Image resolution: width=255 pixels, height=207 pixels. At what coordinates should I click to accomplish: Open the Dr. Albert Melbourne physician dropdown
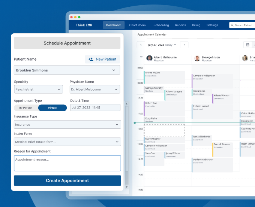(116, 89)
